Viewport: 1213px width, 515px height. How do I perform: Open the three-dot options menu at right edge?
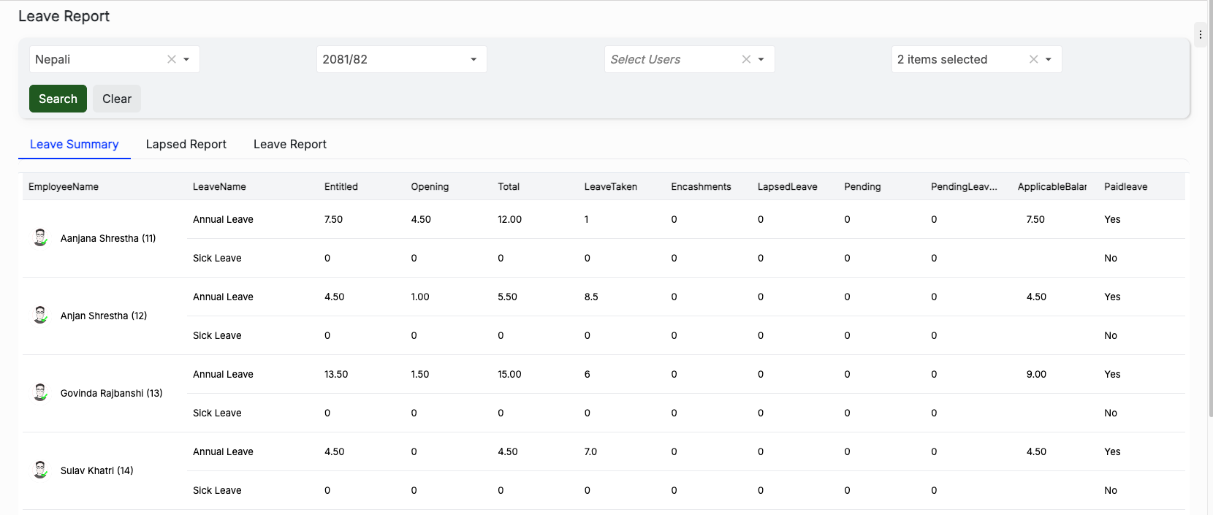pyautogui.click(x=1200, y=34)
